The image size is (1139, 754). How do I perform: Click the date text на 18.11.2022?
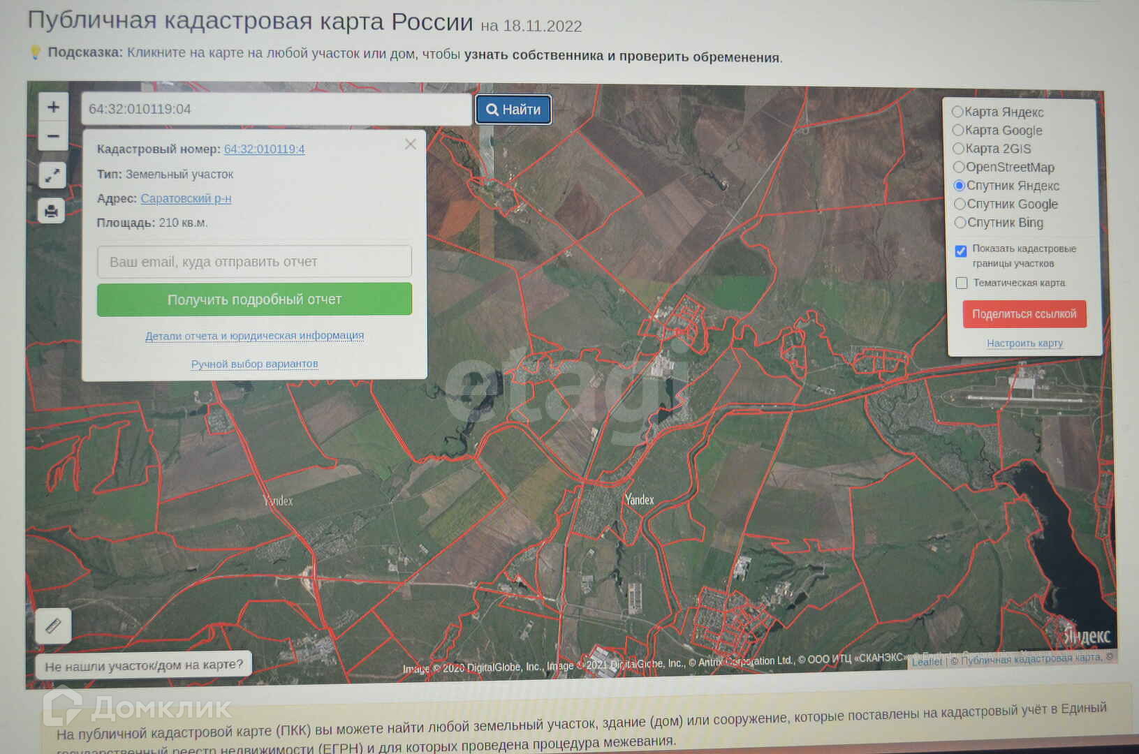click(531, 27)
